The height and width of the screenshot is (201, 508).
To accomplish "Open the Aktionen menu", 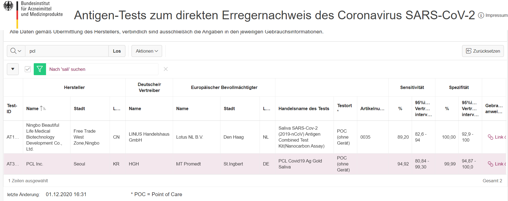I will tap(147, 51).
